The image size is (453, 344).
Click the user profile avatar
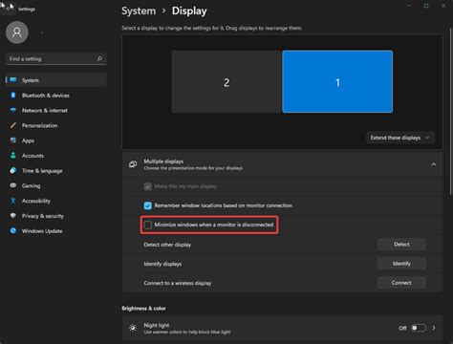click(17, 32)
